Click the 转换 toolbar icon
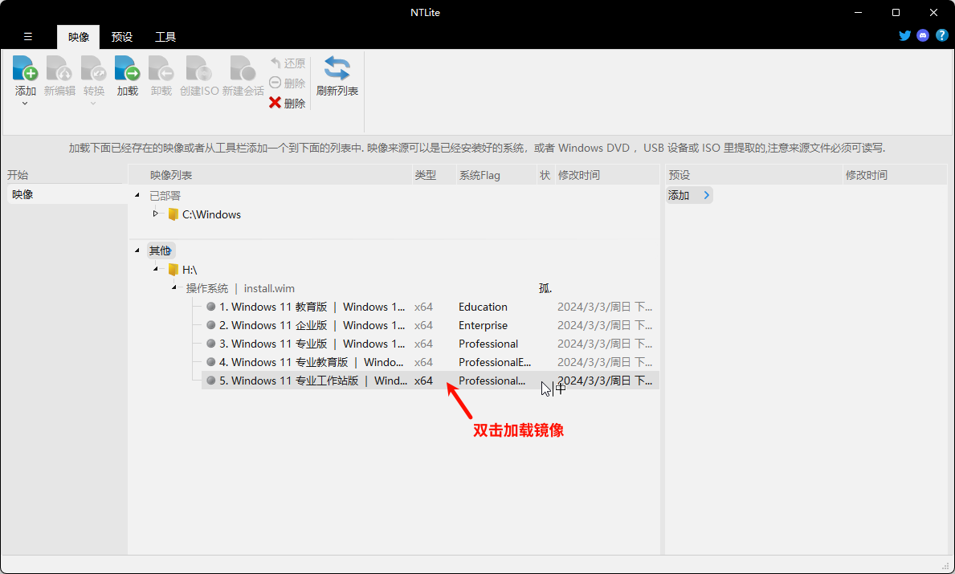The image size is (955, 574). (94, 68)
